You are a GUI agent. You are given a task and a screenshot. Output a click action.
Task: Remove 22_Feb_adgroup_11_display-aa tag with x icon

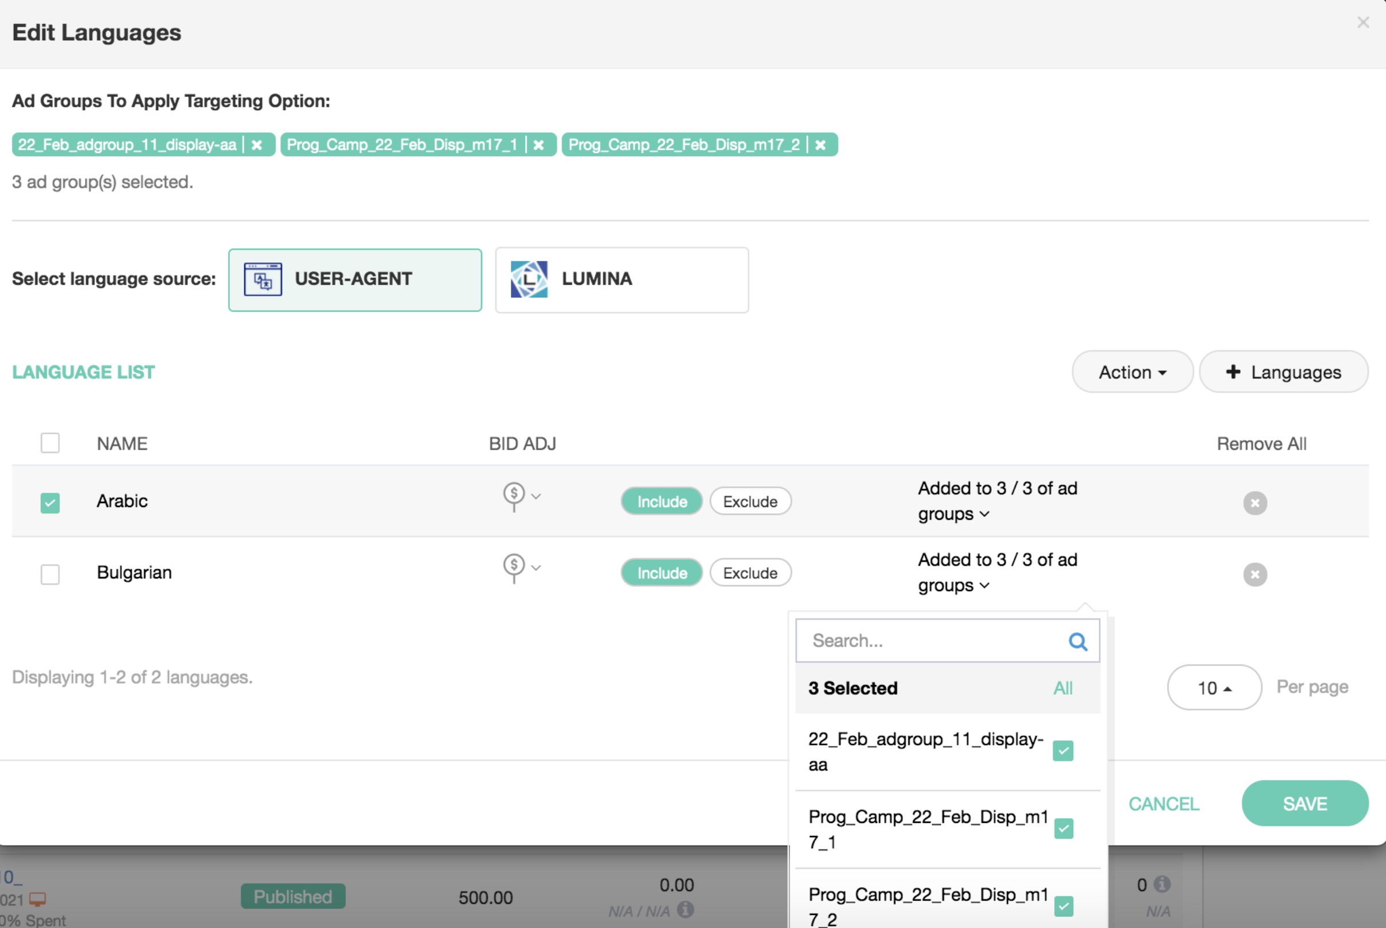pos(256,145)
